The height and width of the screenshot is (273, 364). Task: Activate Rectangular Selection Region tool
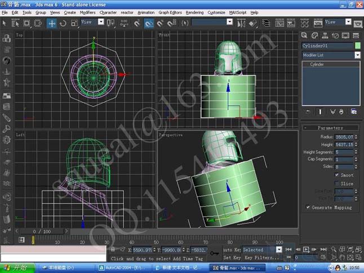coord(26,23)
